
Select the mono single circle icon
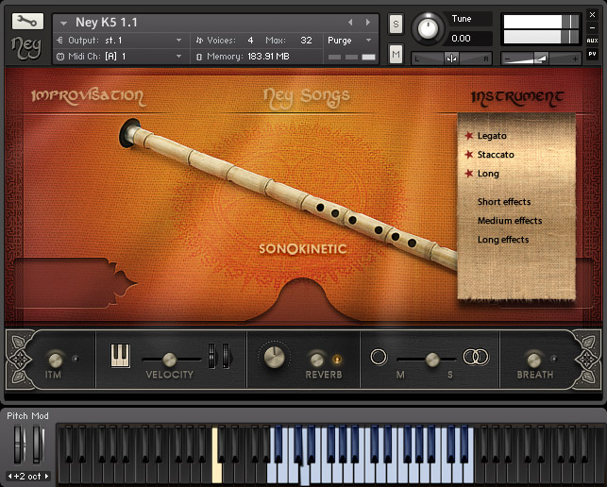379,357
